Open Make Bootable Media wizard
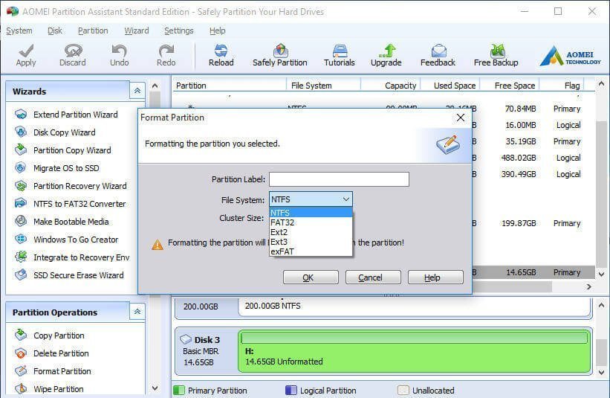 62,222
